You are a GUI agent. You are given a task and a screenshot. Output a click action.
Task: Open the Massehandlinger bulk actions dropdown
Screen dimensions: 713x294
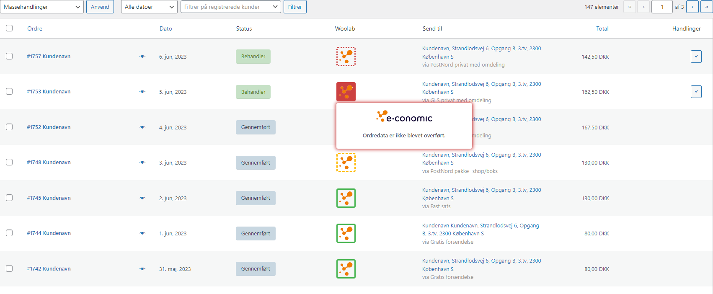[x=42, y=7]
